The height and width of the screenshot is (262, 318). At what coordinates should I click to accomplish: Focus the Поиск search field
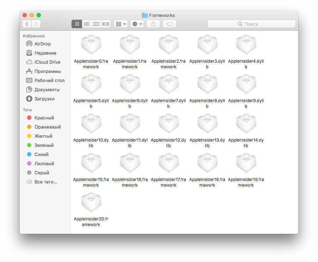(251, 24)
